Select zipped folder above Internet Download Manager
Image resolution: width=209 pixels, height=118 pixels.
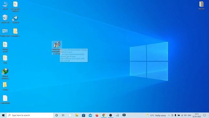coord(5,59)
